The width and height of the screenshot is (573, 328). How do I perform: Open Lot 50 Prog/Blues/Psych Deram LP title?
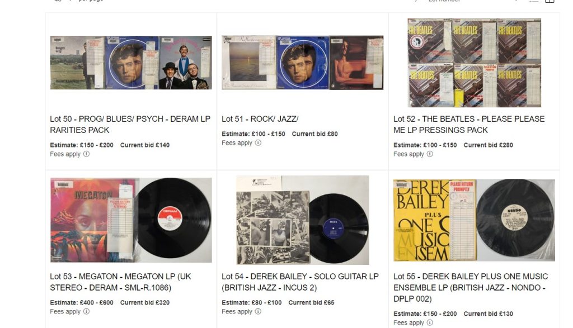tap(130, 125)
